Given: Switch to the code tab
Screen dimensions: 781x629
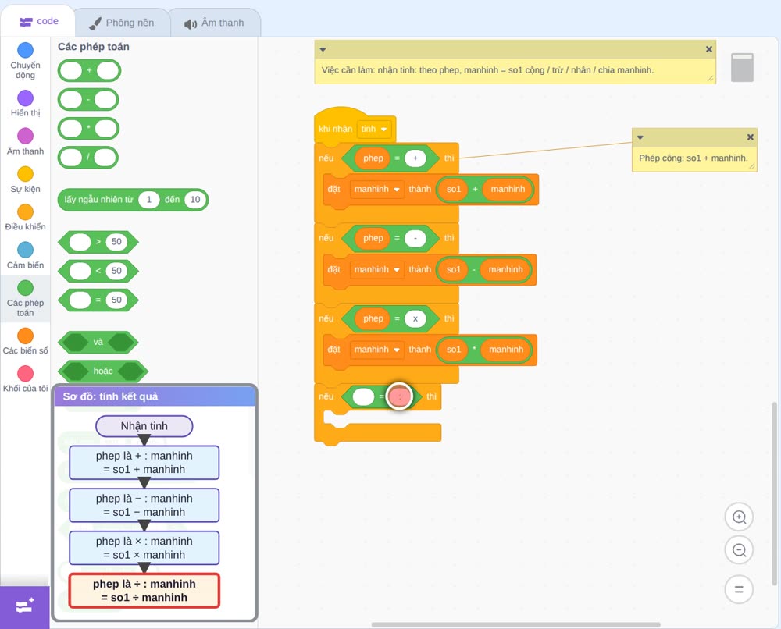Looking at the screenshot, I should tap(38, 21).
